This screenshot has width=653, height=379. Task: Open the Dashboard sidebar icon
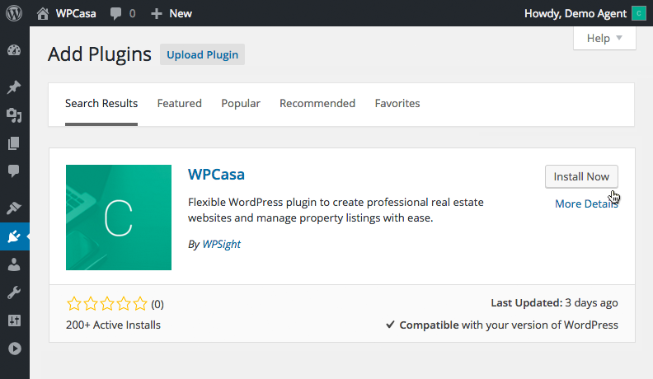14,50
